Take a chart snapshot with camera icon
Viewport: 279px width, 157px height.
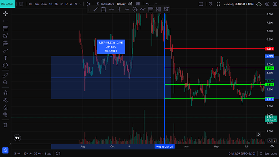tap(275, 4)
